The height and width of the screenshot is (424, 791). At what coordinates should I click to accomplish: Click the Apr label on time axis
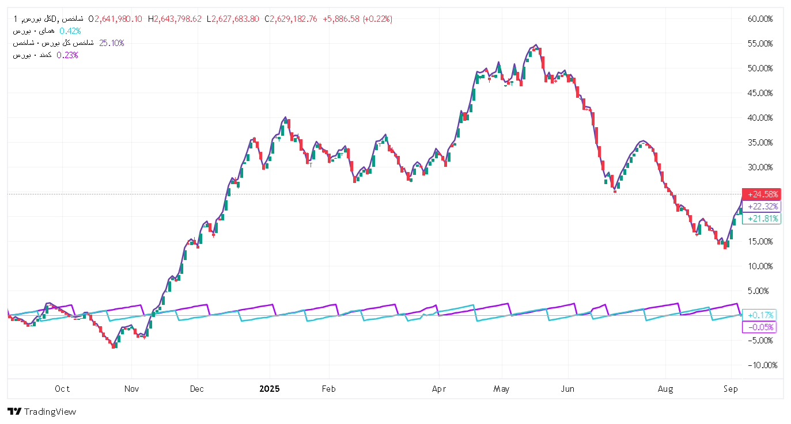click(439, 389)
